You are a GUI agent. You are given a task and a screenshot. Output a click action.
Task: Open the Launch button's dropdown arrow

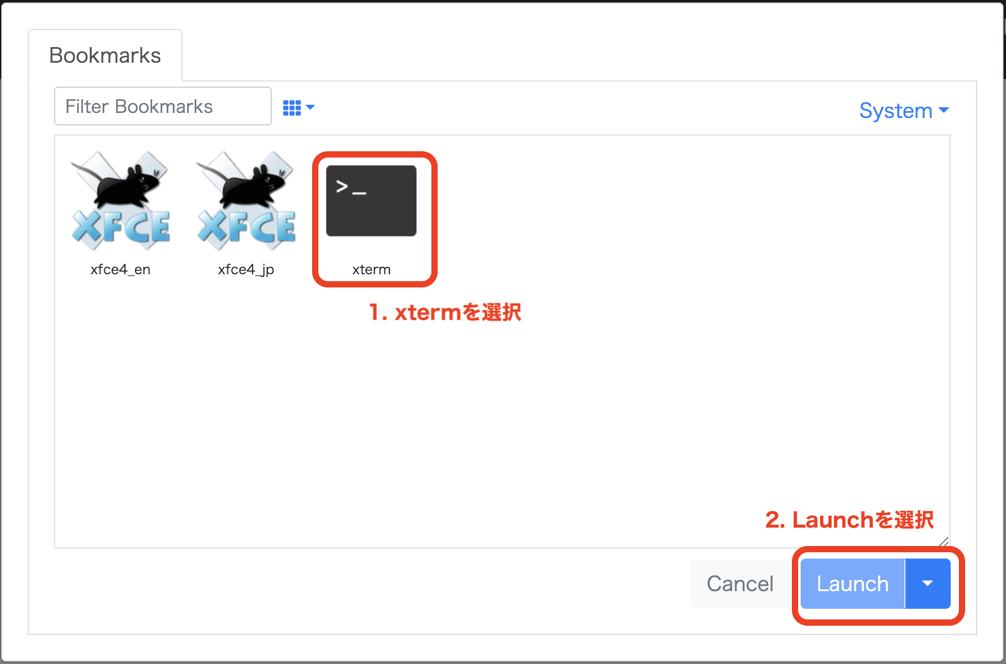(x=928, y=584)
